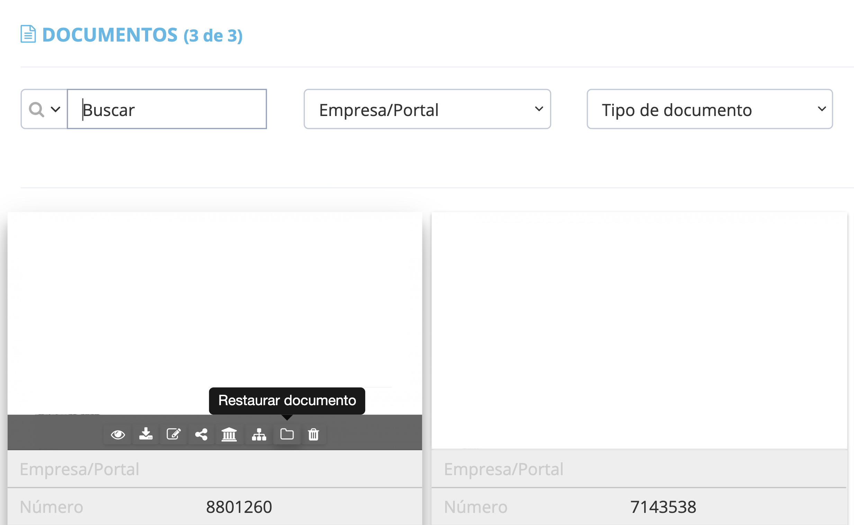Click the document icon beside the DOCUMENTOS heading
This screenshot has width=854, height=525.
click(x=28, y=34)
